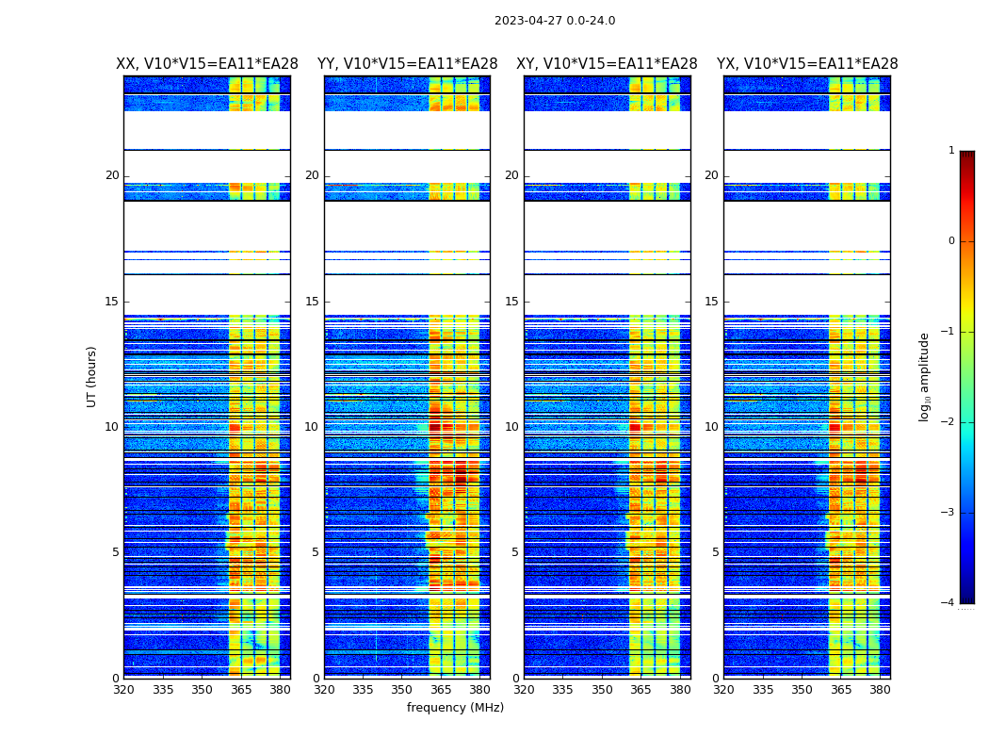Click the date title 2023-04-27 0.0-24.0

tap(555, 21)
